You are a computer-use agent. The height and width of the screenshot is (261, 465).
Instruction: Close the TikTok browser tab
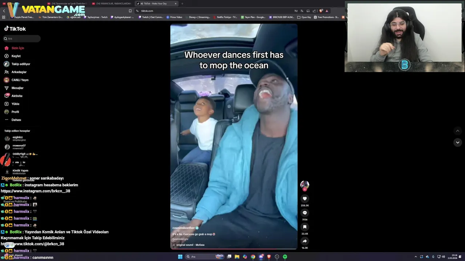click(175, 4)
